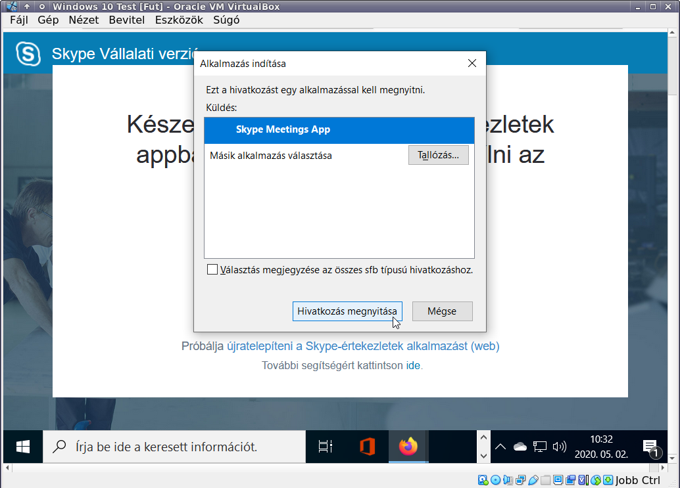Image resolution: width=680 pixels, height=488 pixels.
Task: Click VirtualBox recording status icon
Action: click(571, 480)
